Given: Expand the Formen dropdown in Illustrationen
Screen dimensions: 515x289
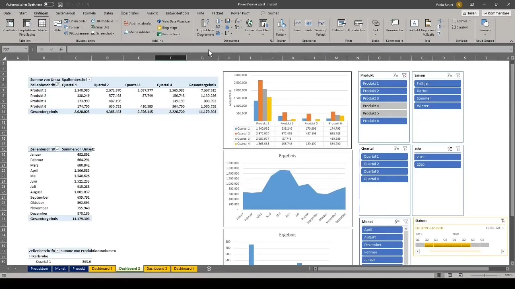Looking at the screenshot, I should [82, 27].
